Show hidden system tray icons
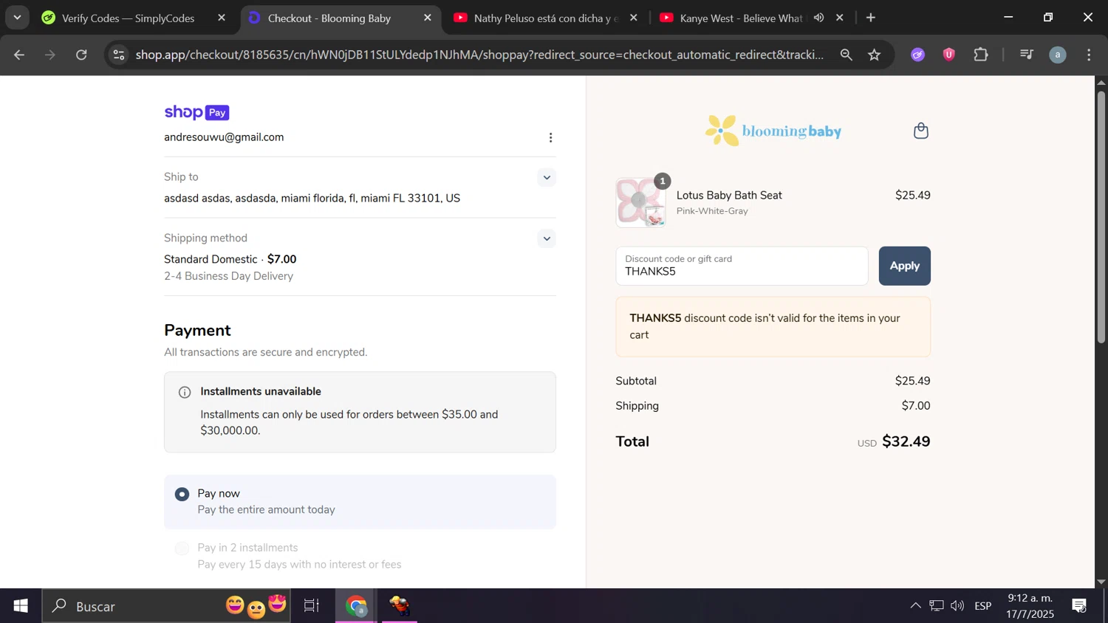This screenshot has height=623, width=1108. pos(915,606)
